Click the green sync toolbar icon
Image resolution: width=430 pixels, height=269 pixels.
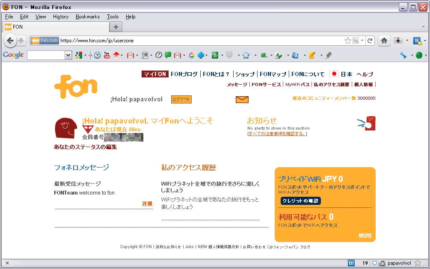click(x=215, y=55)
